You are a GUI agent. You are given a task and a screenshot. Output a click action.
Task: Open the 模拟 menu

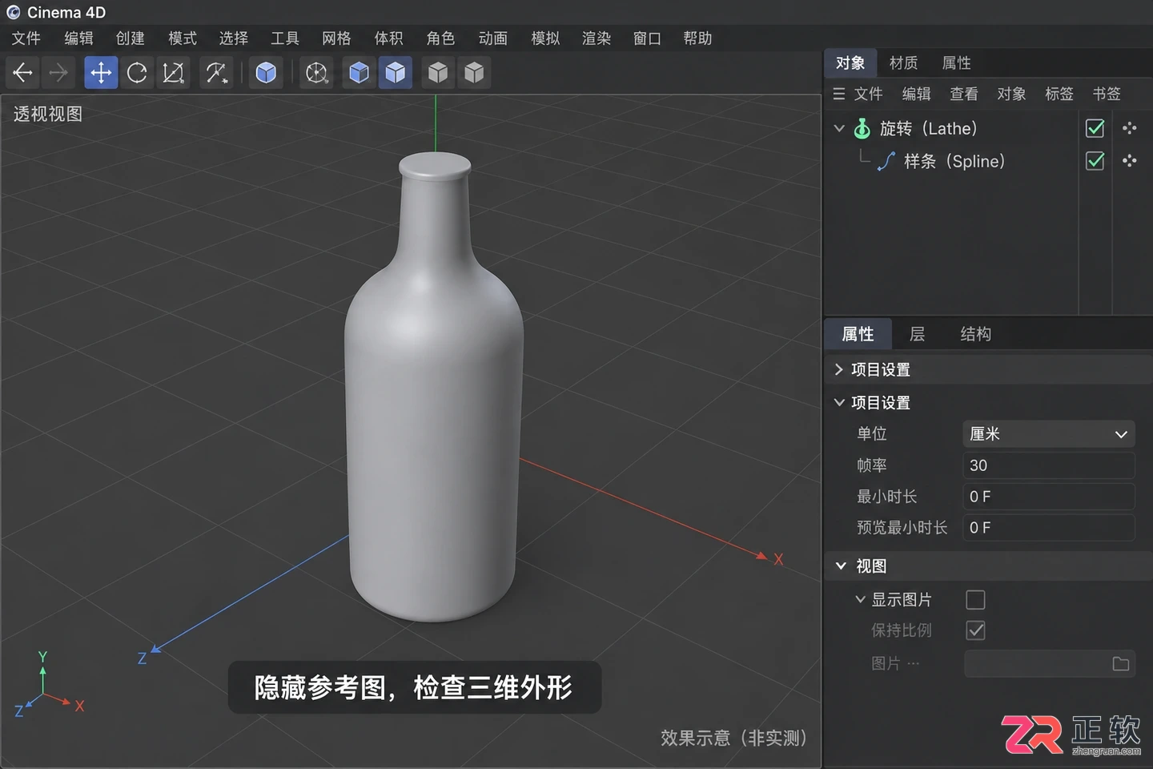pos(545,38)
